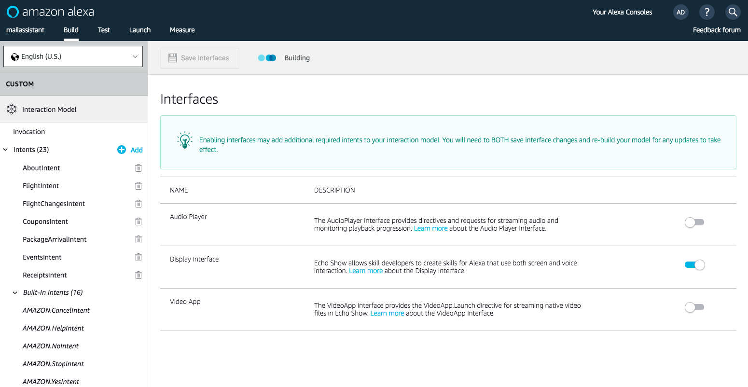Enable the Audio Player interface toggle
Image resolution: width=748 pixels, height=387 pixels.
pos(694,222)
